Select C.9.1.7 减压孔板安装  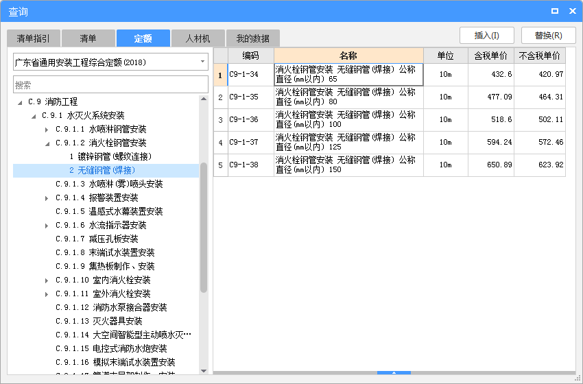coord(97,239)
